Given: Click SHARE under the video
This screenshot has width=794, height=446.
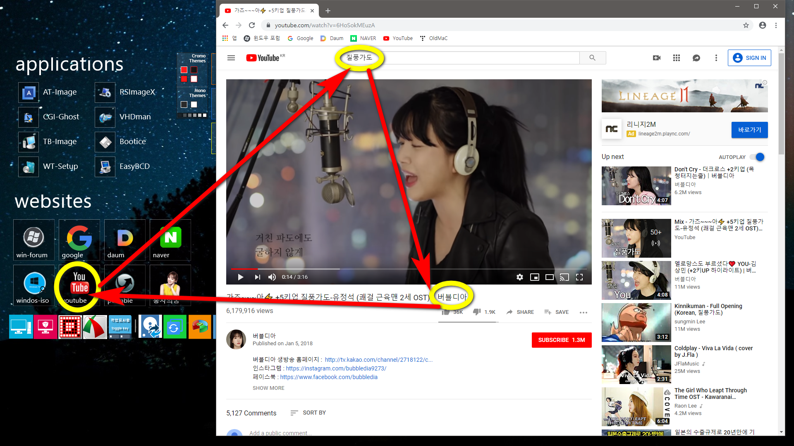Looking at the screenshot, I should (x=520, y=312).
